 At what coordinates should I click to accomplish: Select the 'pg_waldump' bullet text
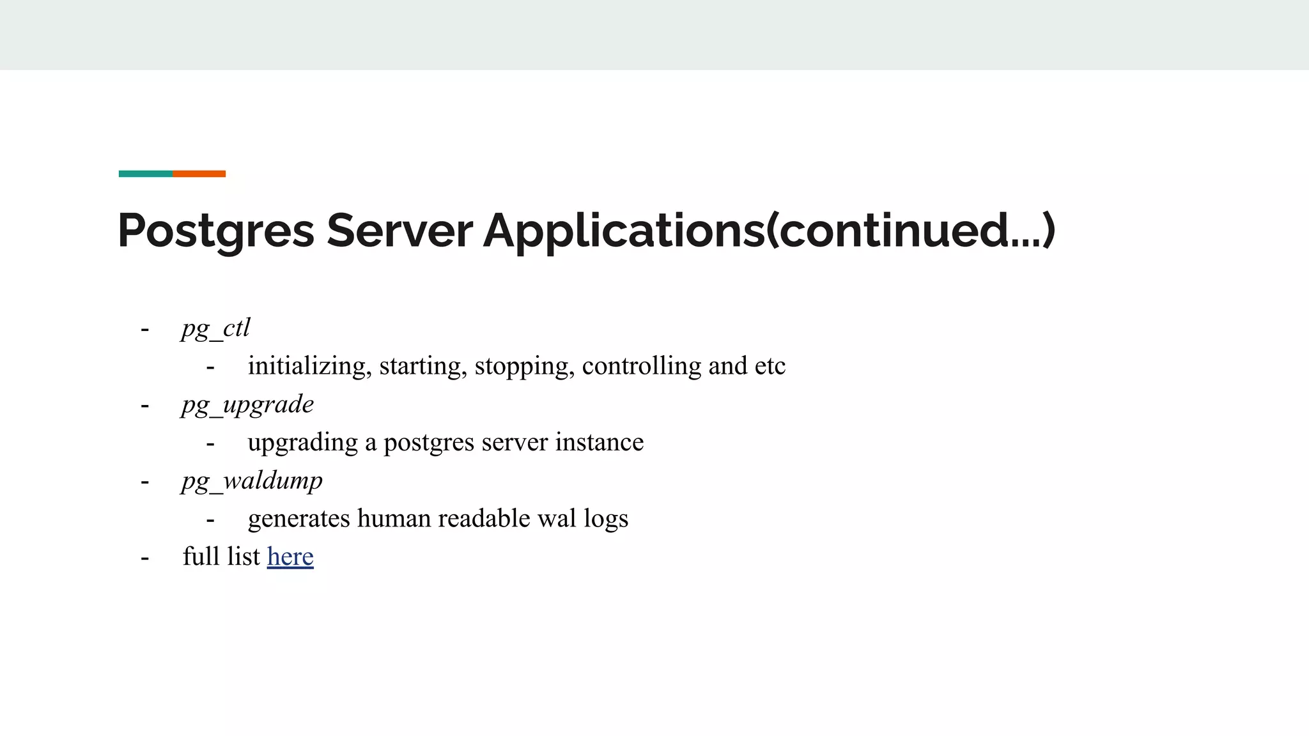[252, 481]
